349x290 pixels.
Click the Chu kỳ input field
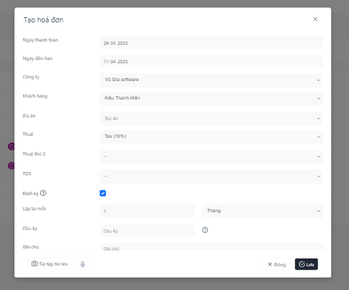coord(147,231)
